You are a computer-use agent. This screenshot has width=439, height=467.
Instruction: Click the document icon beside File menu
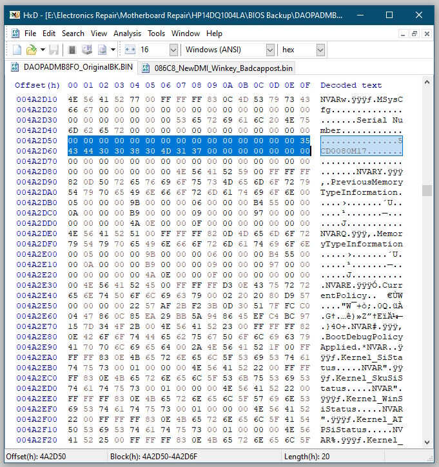point(15,34)
